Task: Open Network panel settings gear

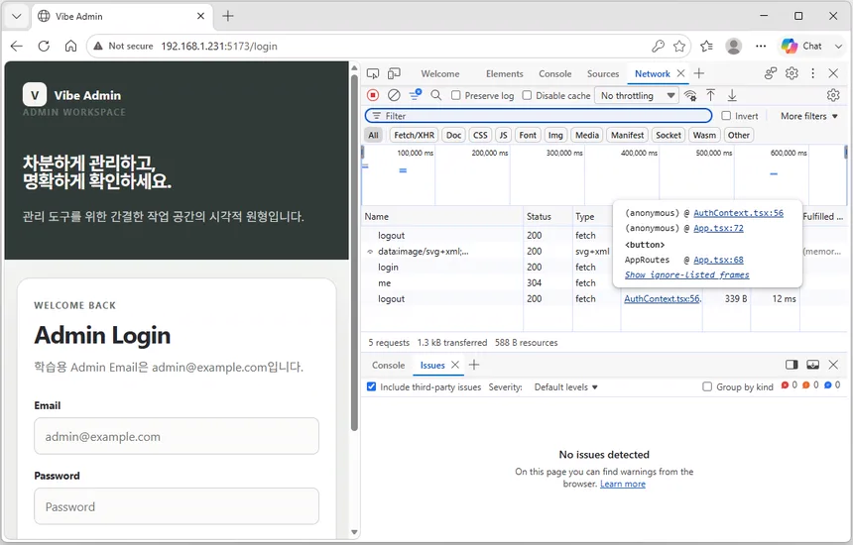Action: [833, 95]
